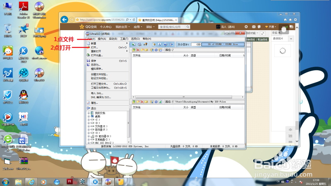Screen dimensions: 331x186
Task: Click the Windows Start button
Action: click(5, 182)
